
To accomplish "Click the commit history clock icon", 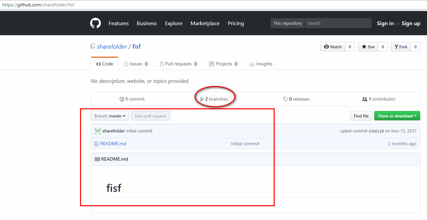I will (122, 99).
